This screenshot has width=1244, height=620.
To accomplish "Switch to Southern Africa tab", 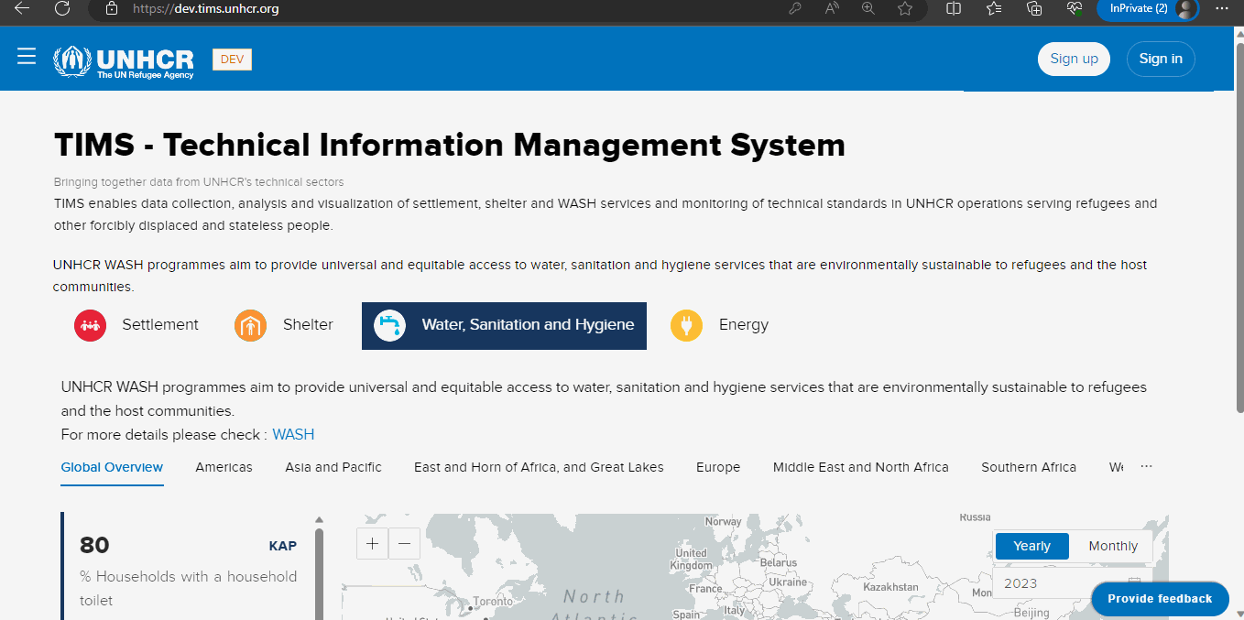I will pyautogui.click(x=1029, y=468).
